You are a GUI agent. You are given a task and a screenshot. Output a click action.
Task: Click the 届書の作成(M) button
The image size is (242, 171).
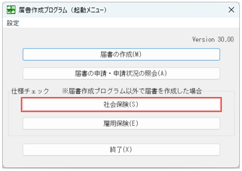tap(121, 54)
